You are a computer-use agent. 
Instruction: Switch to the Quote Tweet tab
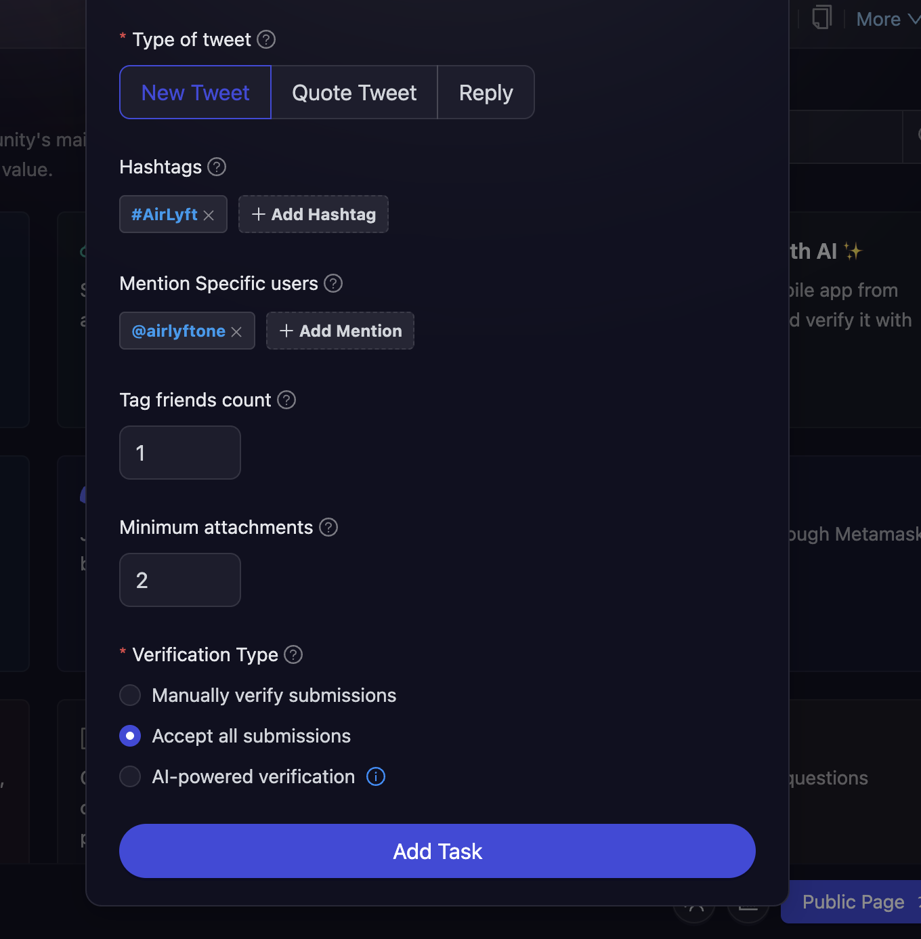pos(354,92)
